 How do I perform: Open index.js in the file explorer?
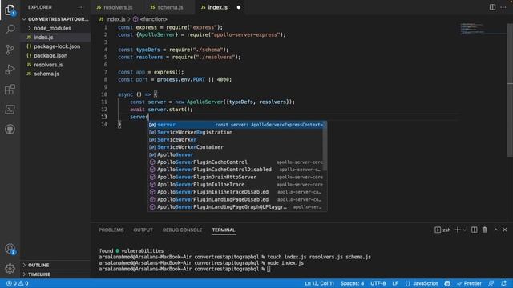click(x=43, y=38)
